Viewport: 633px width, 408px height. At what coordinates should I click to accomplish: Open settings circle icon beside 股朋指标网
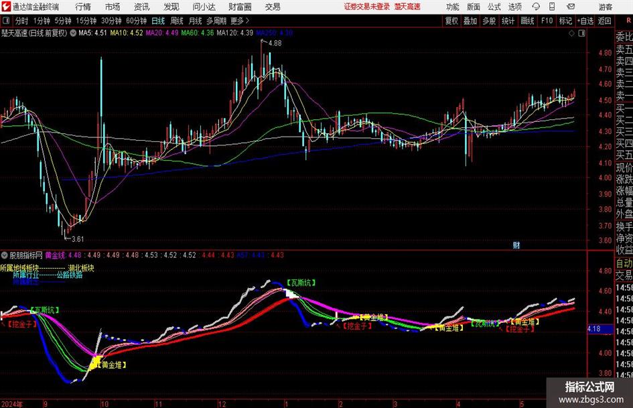[x=5, y=255]
